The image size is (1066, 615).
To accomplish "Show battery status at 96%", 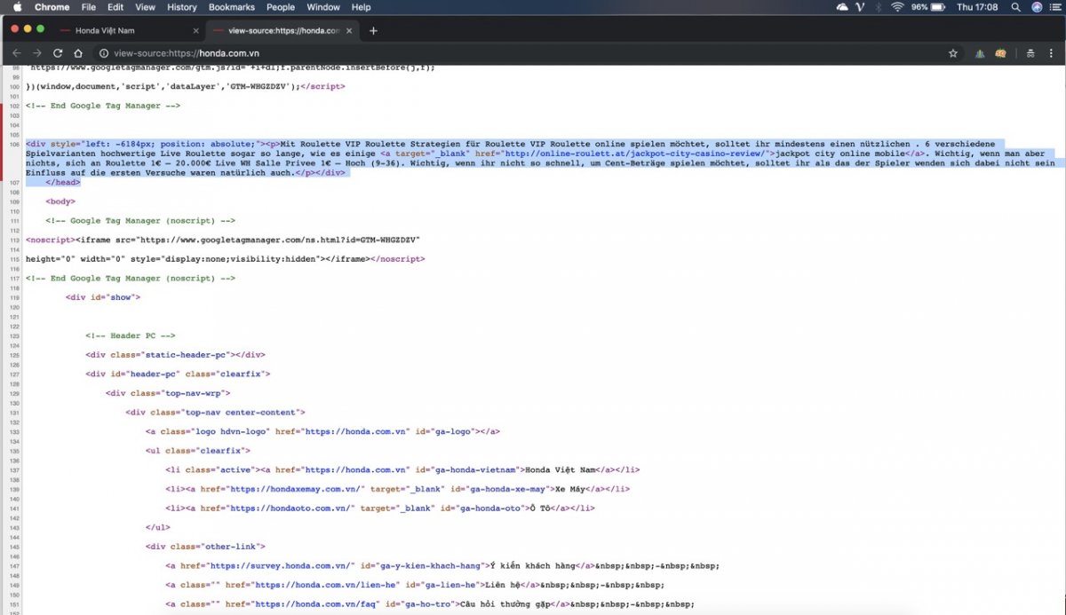I will tap(930, 7).
